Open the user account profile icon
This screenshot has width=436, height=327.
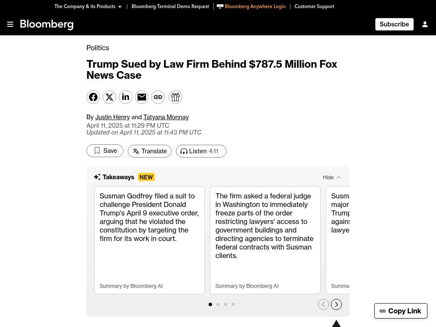pyautogui.click(x=425, y=24)
